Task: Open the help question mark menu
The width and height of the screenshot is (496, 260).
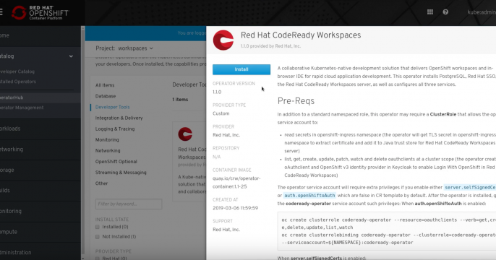Action: pyautogui.click(x=445, y=12)
